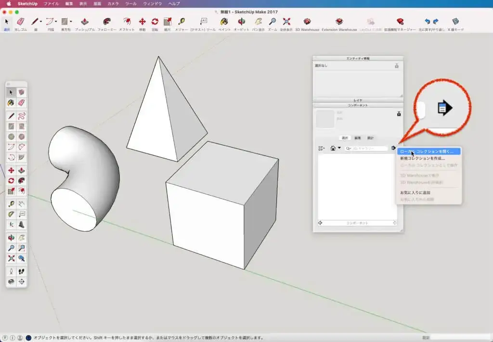This screenshot has height=342, width=493.
Task: Open the Line tool dropdown arrow in toolbar
Action: point(40,22)
